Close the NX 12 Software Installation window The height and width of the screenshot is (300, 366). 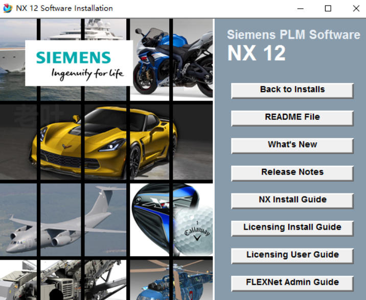pyautogui.click(x=356, y=8)
